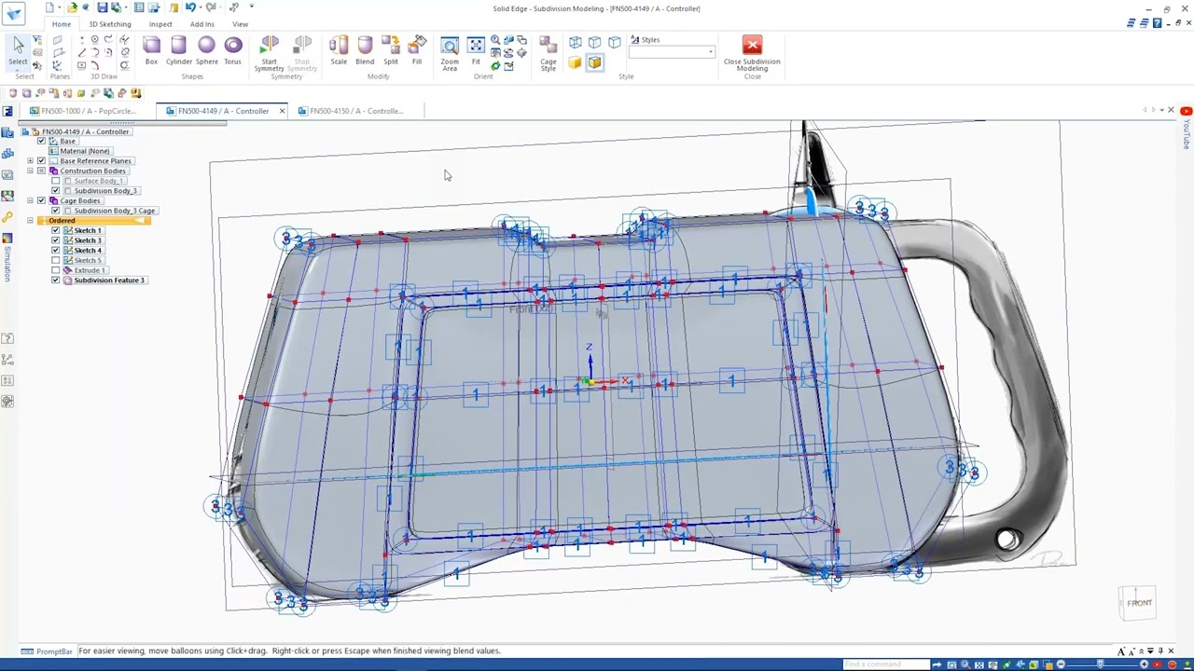
Task: Select the Box shape tool
Action: pos(151,50)
